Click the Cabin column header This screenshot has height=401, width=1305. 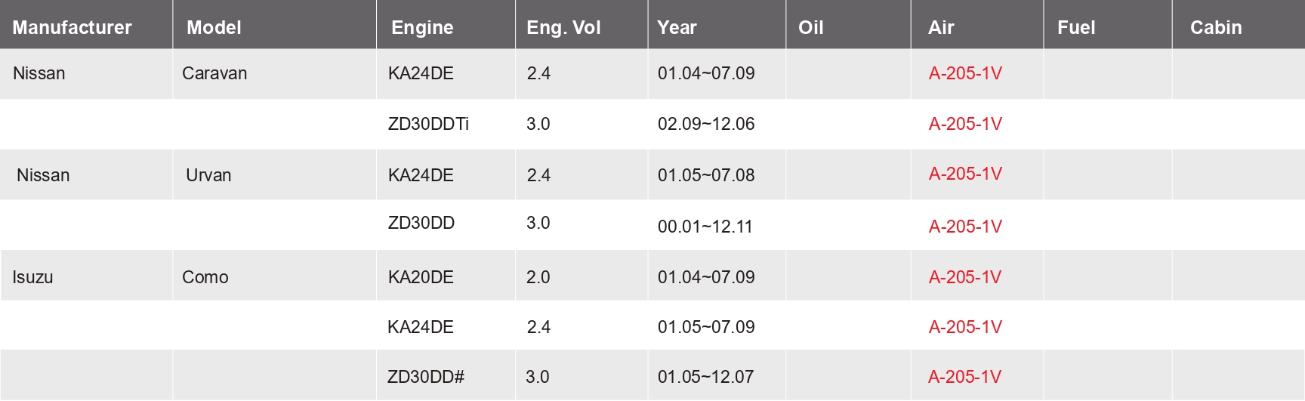(1216, 27)
